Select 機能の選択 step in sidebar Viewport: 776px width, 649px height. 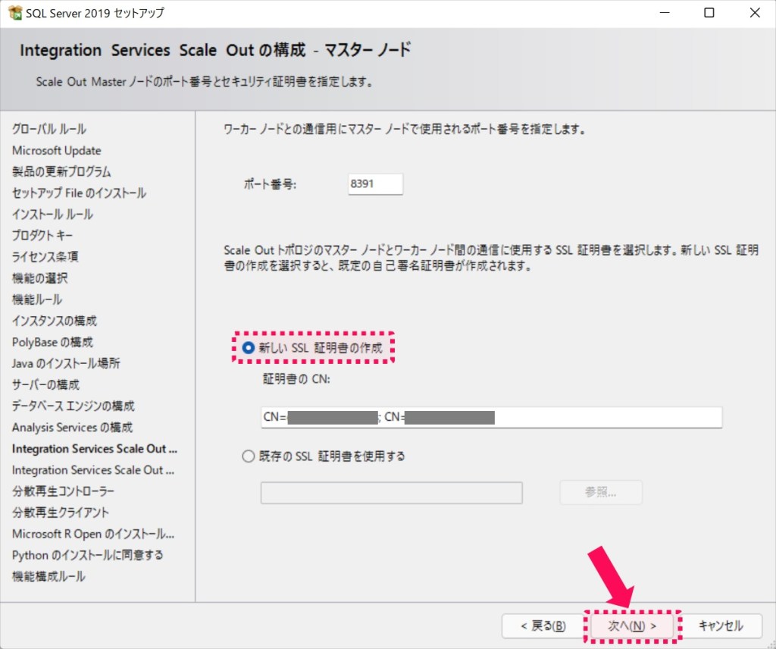(x=39, y=278)
